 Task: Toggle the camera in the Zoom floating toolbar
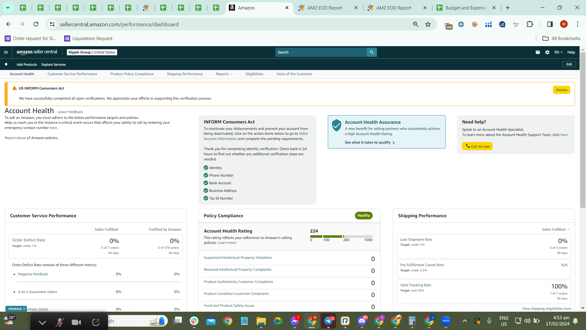[76, 322]
